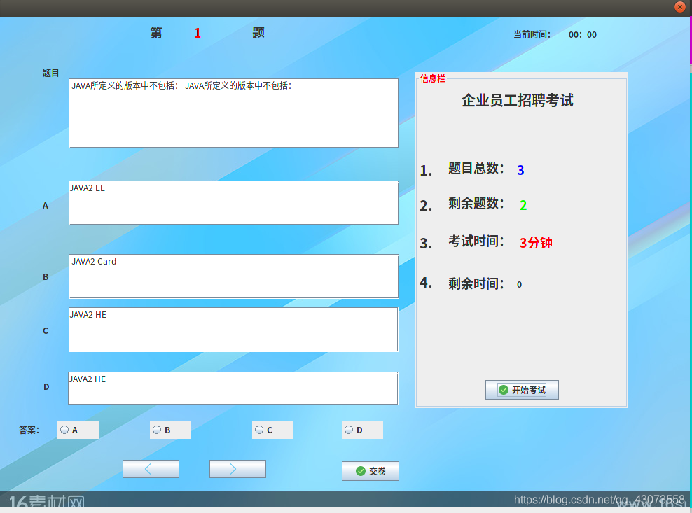Click the option A field showing JAVA2 EE
The image size is (692, 513).
click(x=233, y=202)
